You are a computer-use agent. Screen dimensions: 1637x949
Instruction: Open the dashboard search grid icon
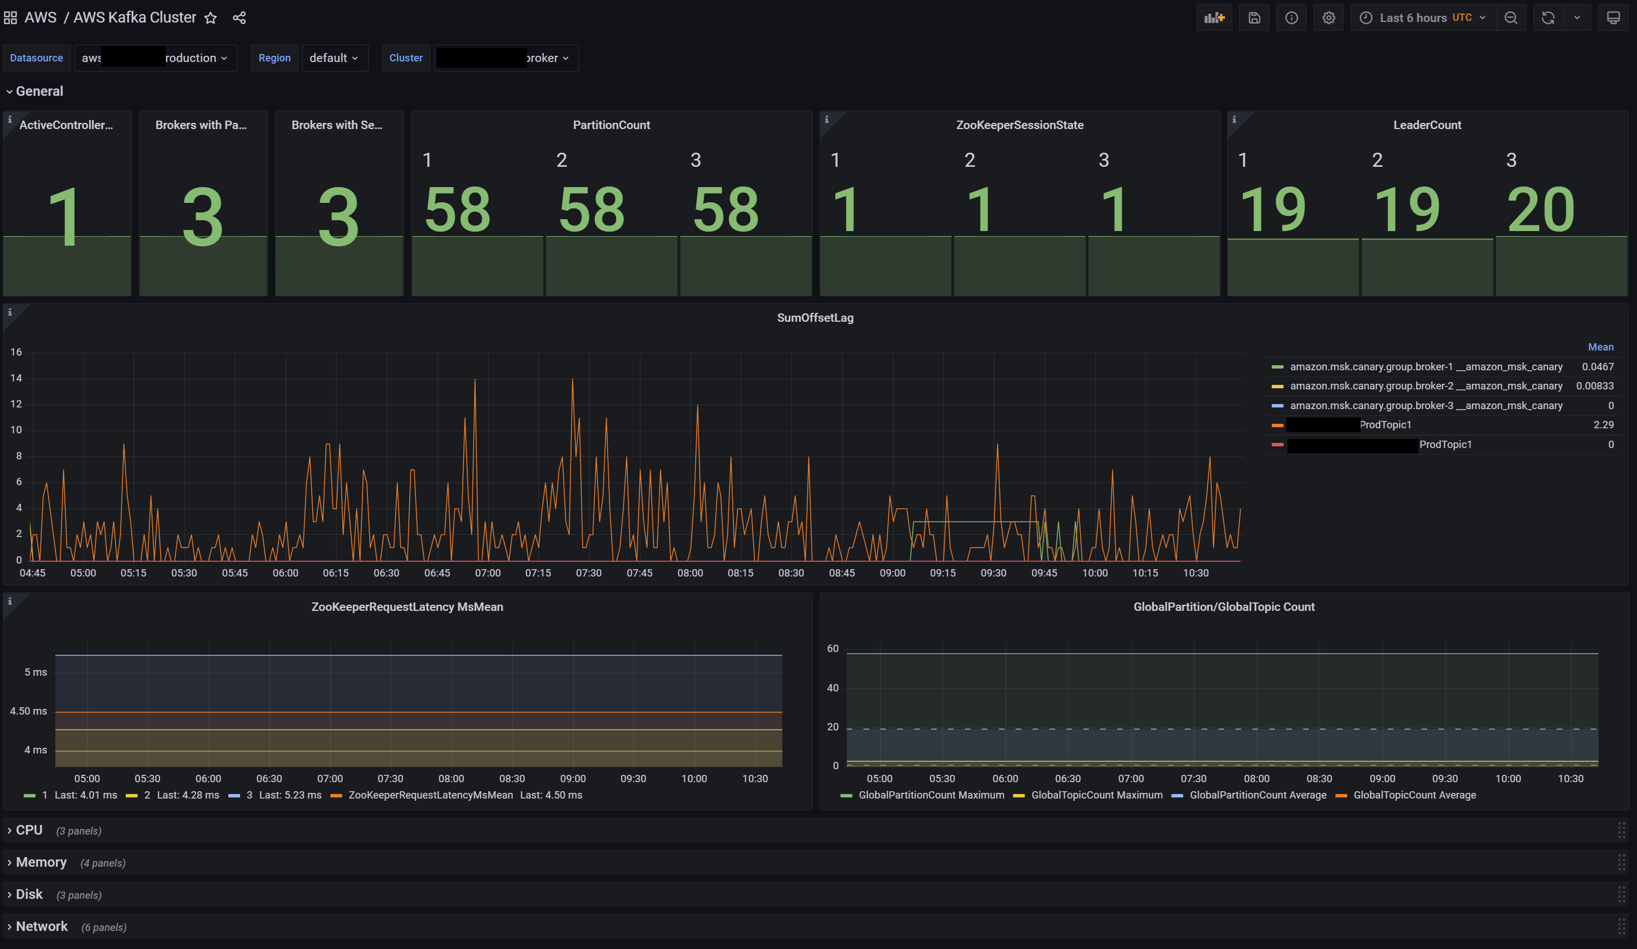[10, 17]
